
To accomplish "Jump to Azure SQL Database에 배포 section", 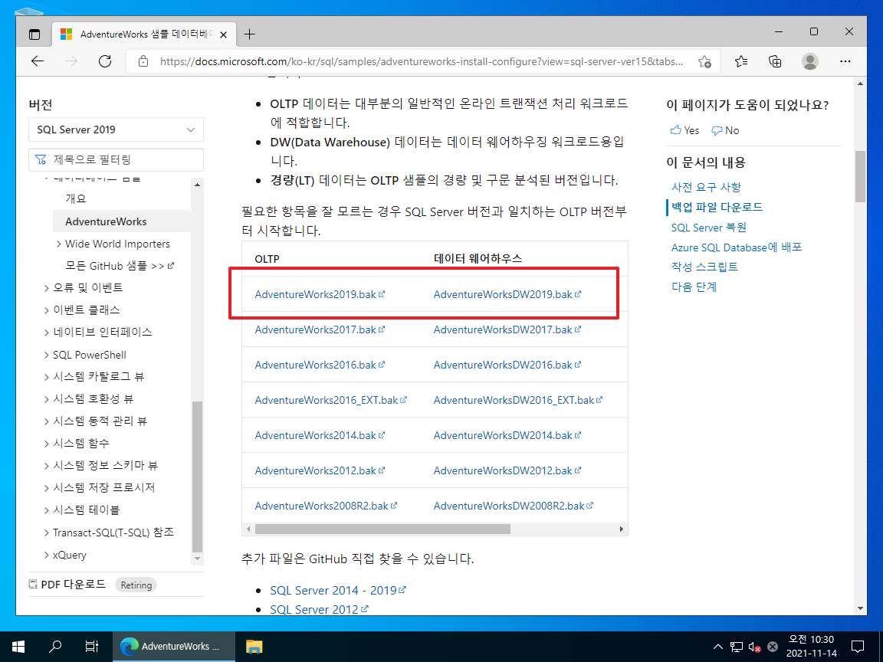I will click(737, 247).
